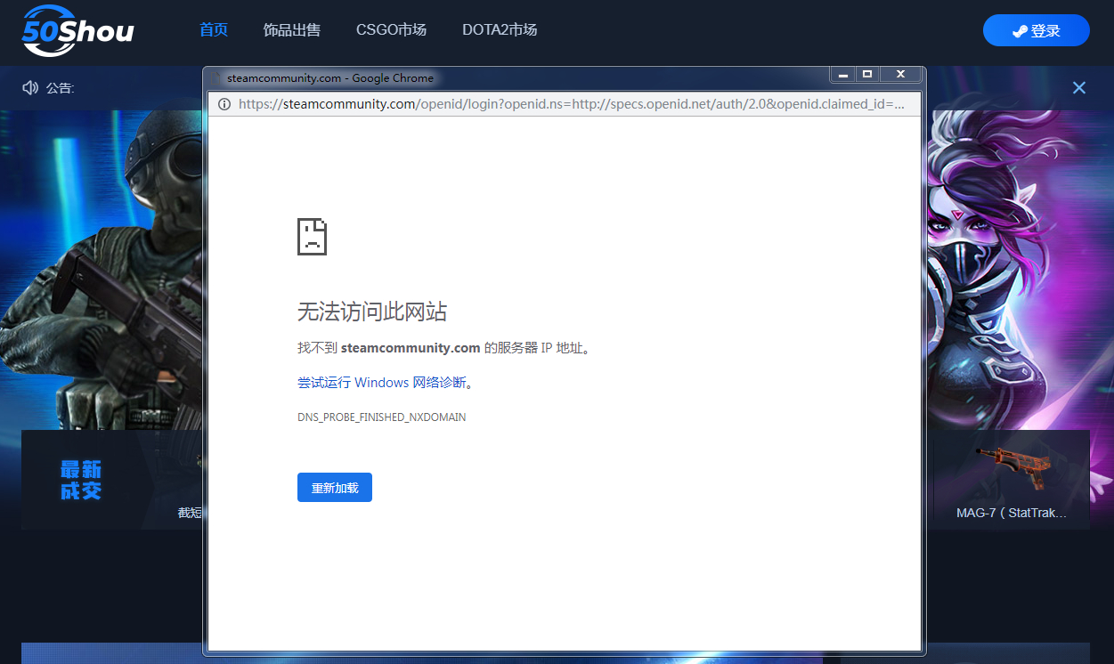Open the MAG-7 (StatTrak) item card
This screenshot has width=1114, height=664.
1012,480
